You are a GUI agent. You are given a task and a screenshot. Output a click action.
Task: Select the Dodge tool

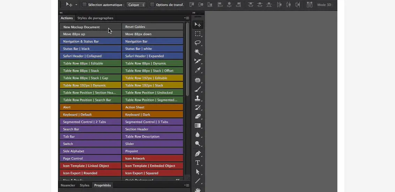[198, 144]
